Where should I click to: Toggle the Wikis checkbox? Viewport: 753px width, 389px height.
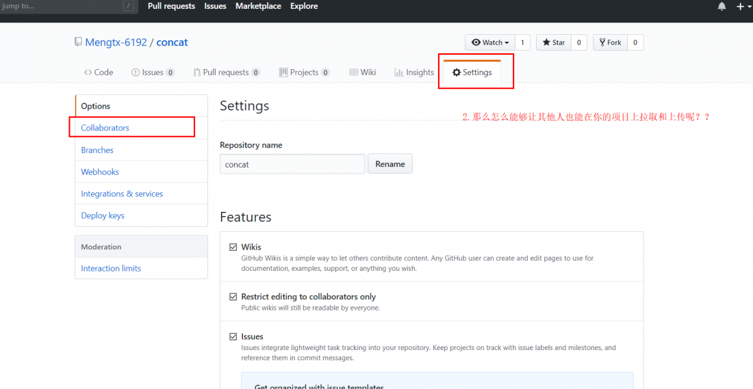(233, 247)
